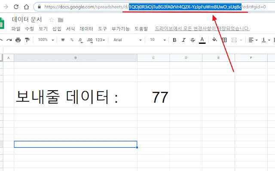
Task: Click the redo arrow icon
Action: [x=9, y=40]
